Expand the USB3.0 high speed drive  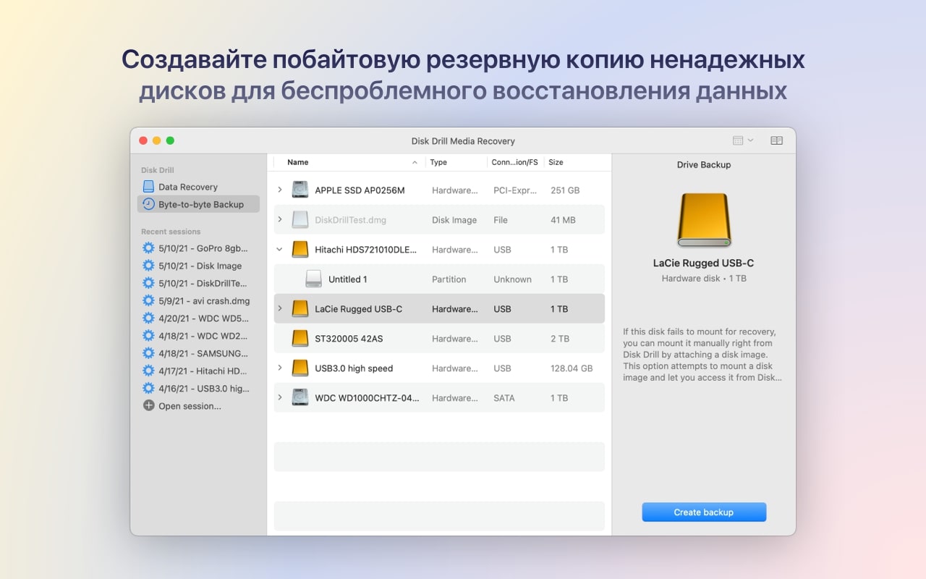coord(279,368)
